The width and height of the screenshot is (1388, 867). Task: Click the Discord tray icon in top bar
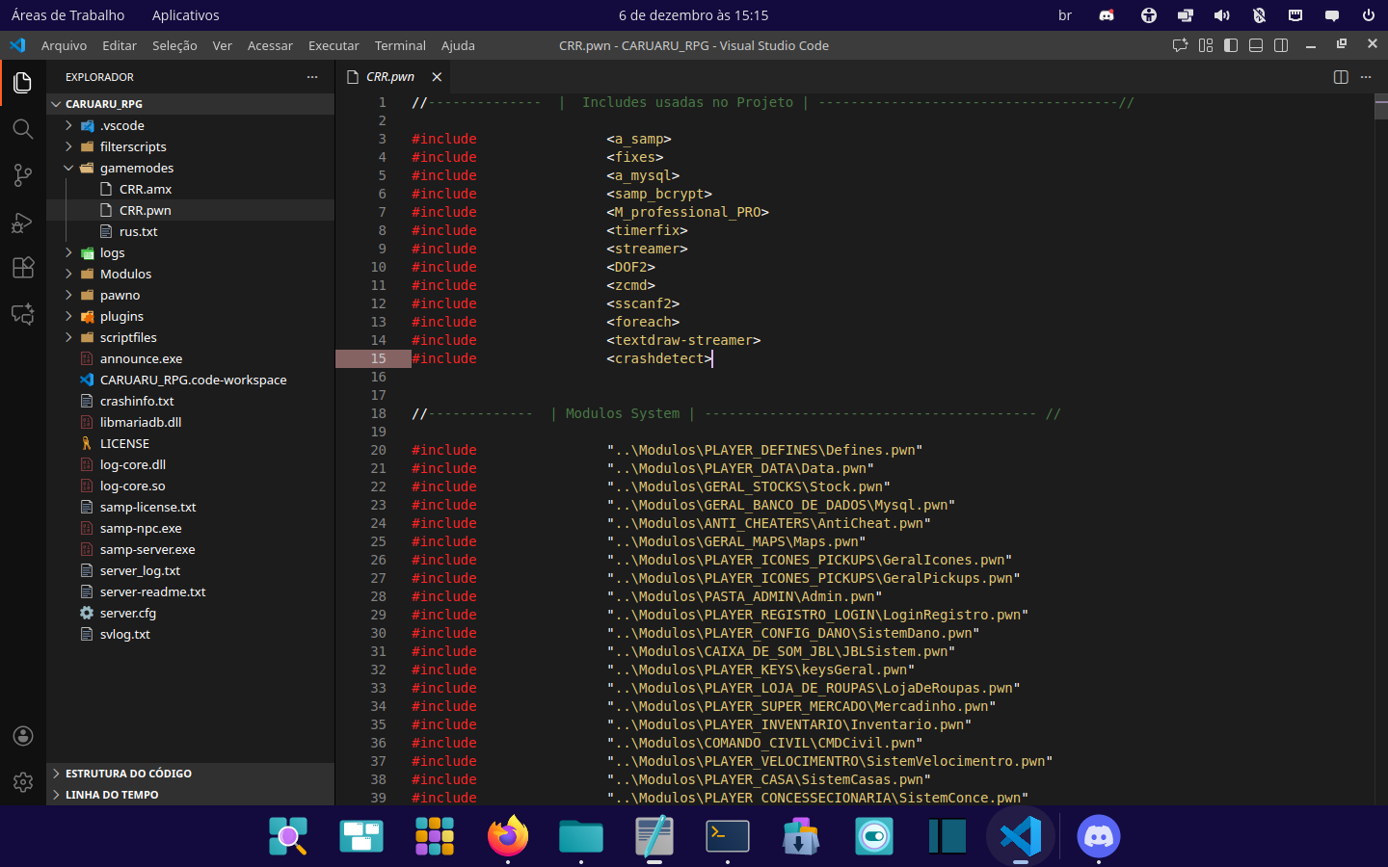1107,15
